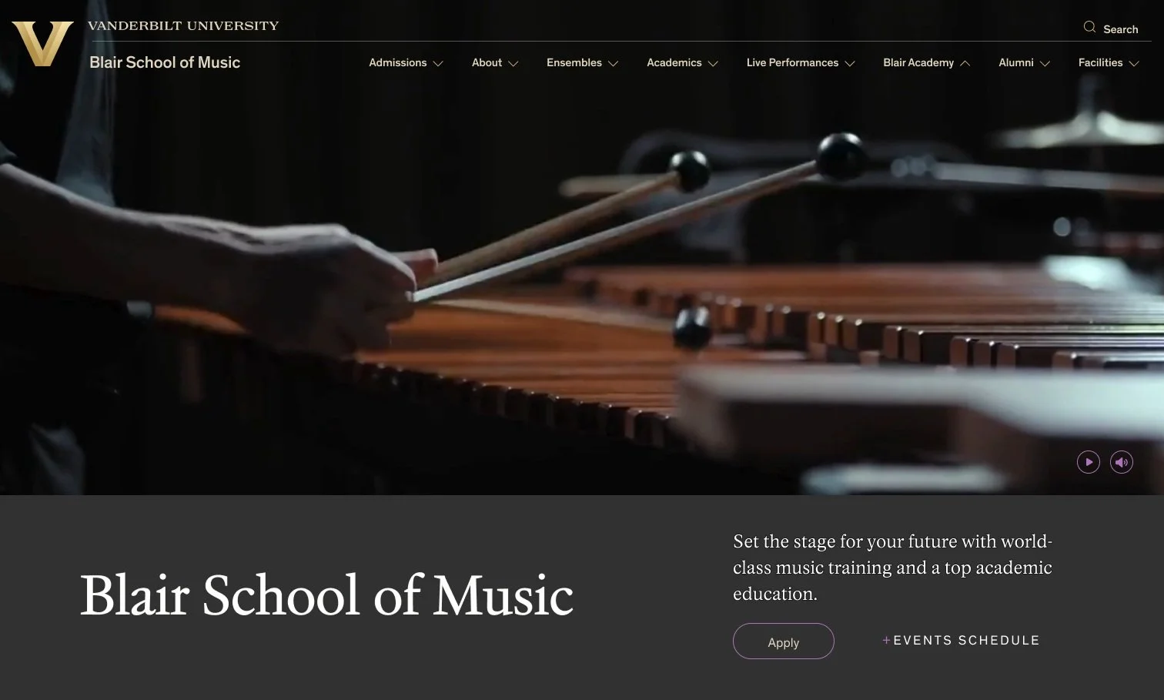
Task: Toggle the hero video sound
Action: coord(1122,462)
